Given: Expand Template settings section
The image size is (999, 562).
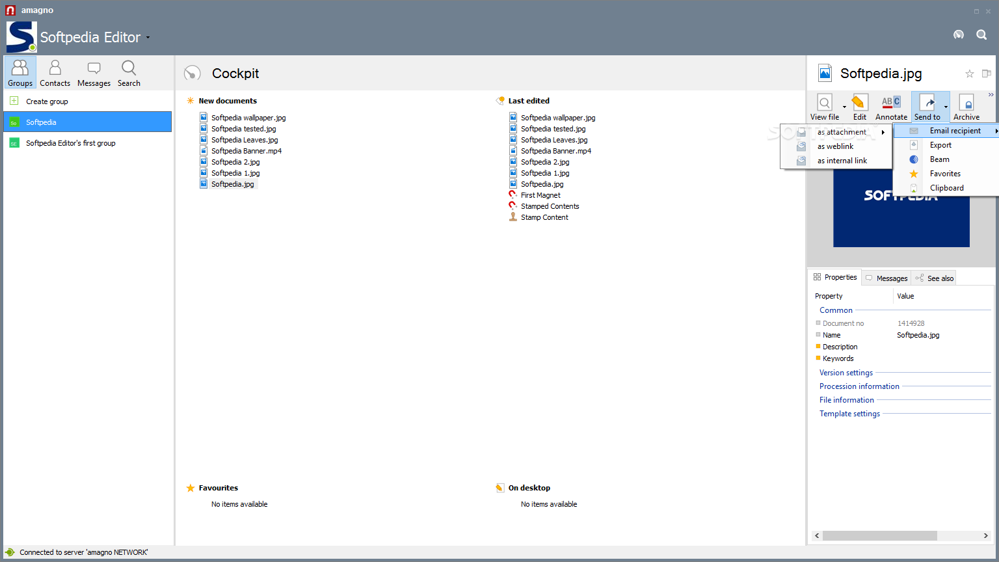Looking at the screenshot, I should tap(849, 414).
